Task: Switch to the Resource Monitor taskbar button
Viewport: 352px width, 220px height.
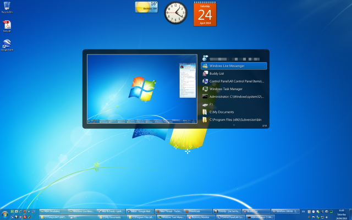Action: coord(201,217)
